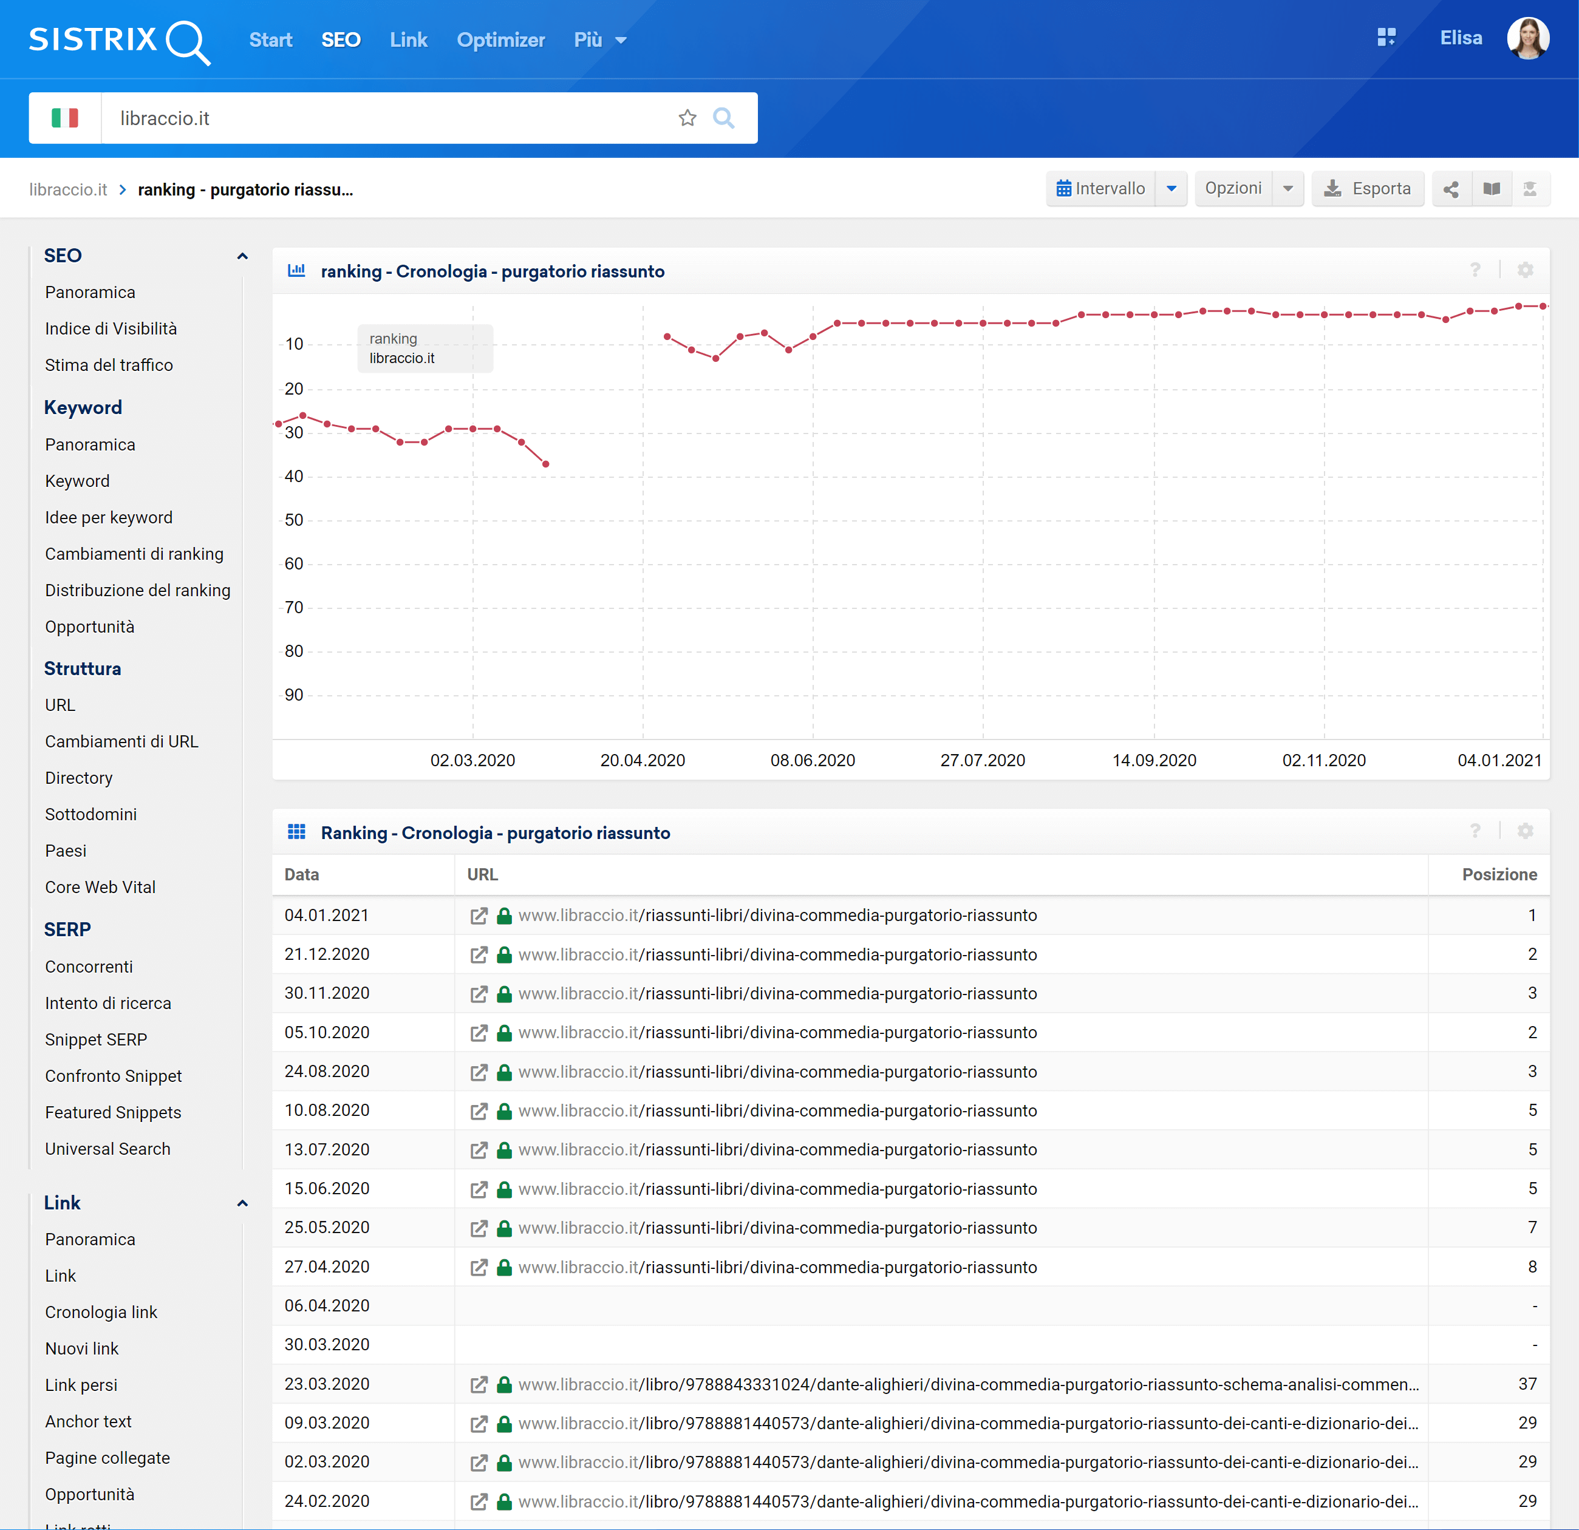The image size is (1579, 1530).
Task: Click the search input field
Action: (x=394, y=118)
